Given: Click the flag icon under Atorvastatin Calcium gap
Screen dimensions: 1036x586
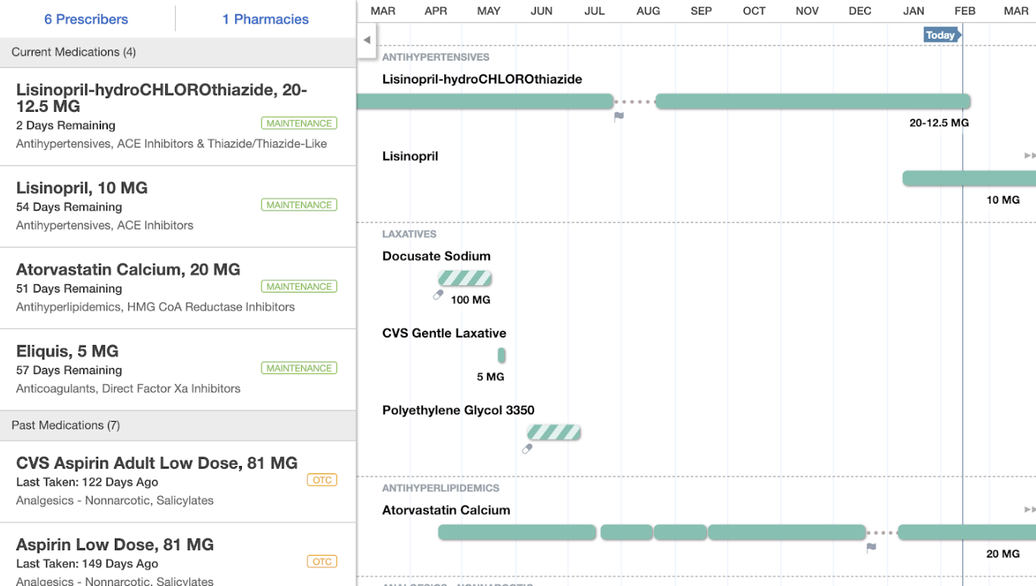Looking at the screenshot, I should [872, 547].
